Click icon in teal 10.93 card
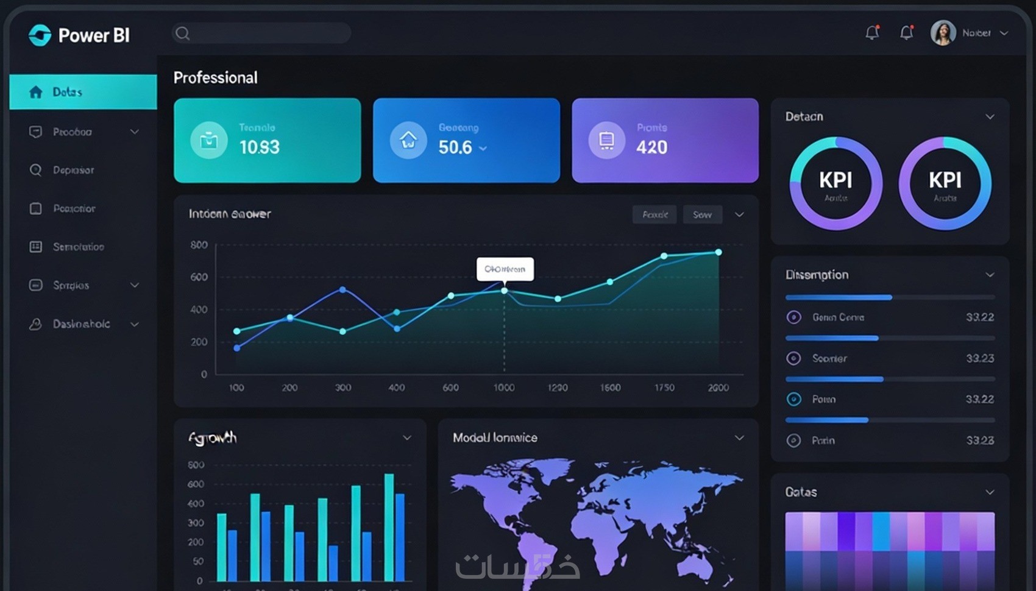The width and height of the screenshot is (1036, 591). coord(209,140)
